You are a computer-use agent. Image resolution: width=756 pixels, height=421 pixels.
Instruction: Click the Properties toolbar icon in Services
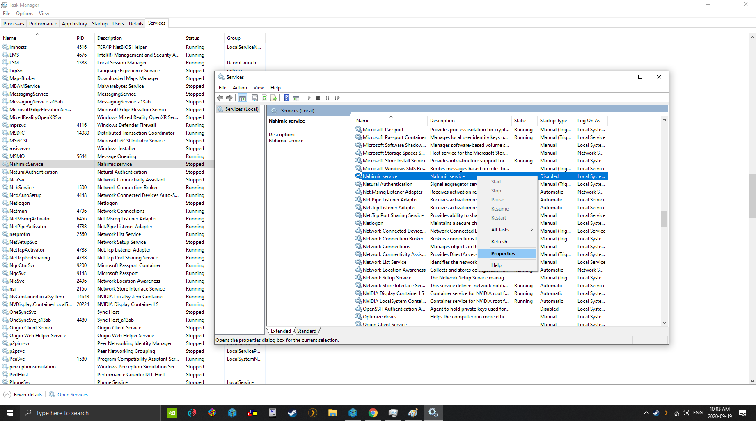(254, 98)
